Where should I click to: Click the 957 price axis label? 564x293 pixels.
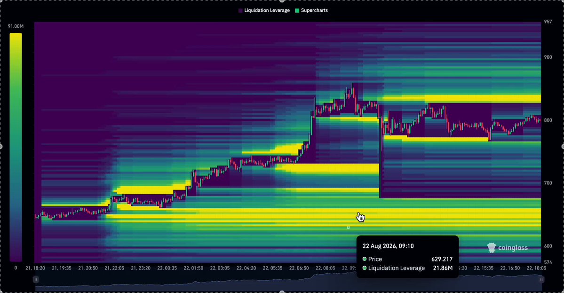tap(548, 22)
